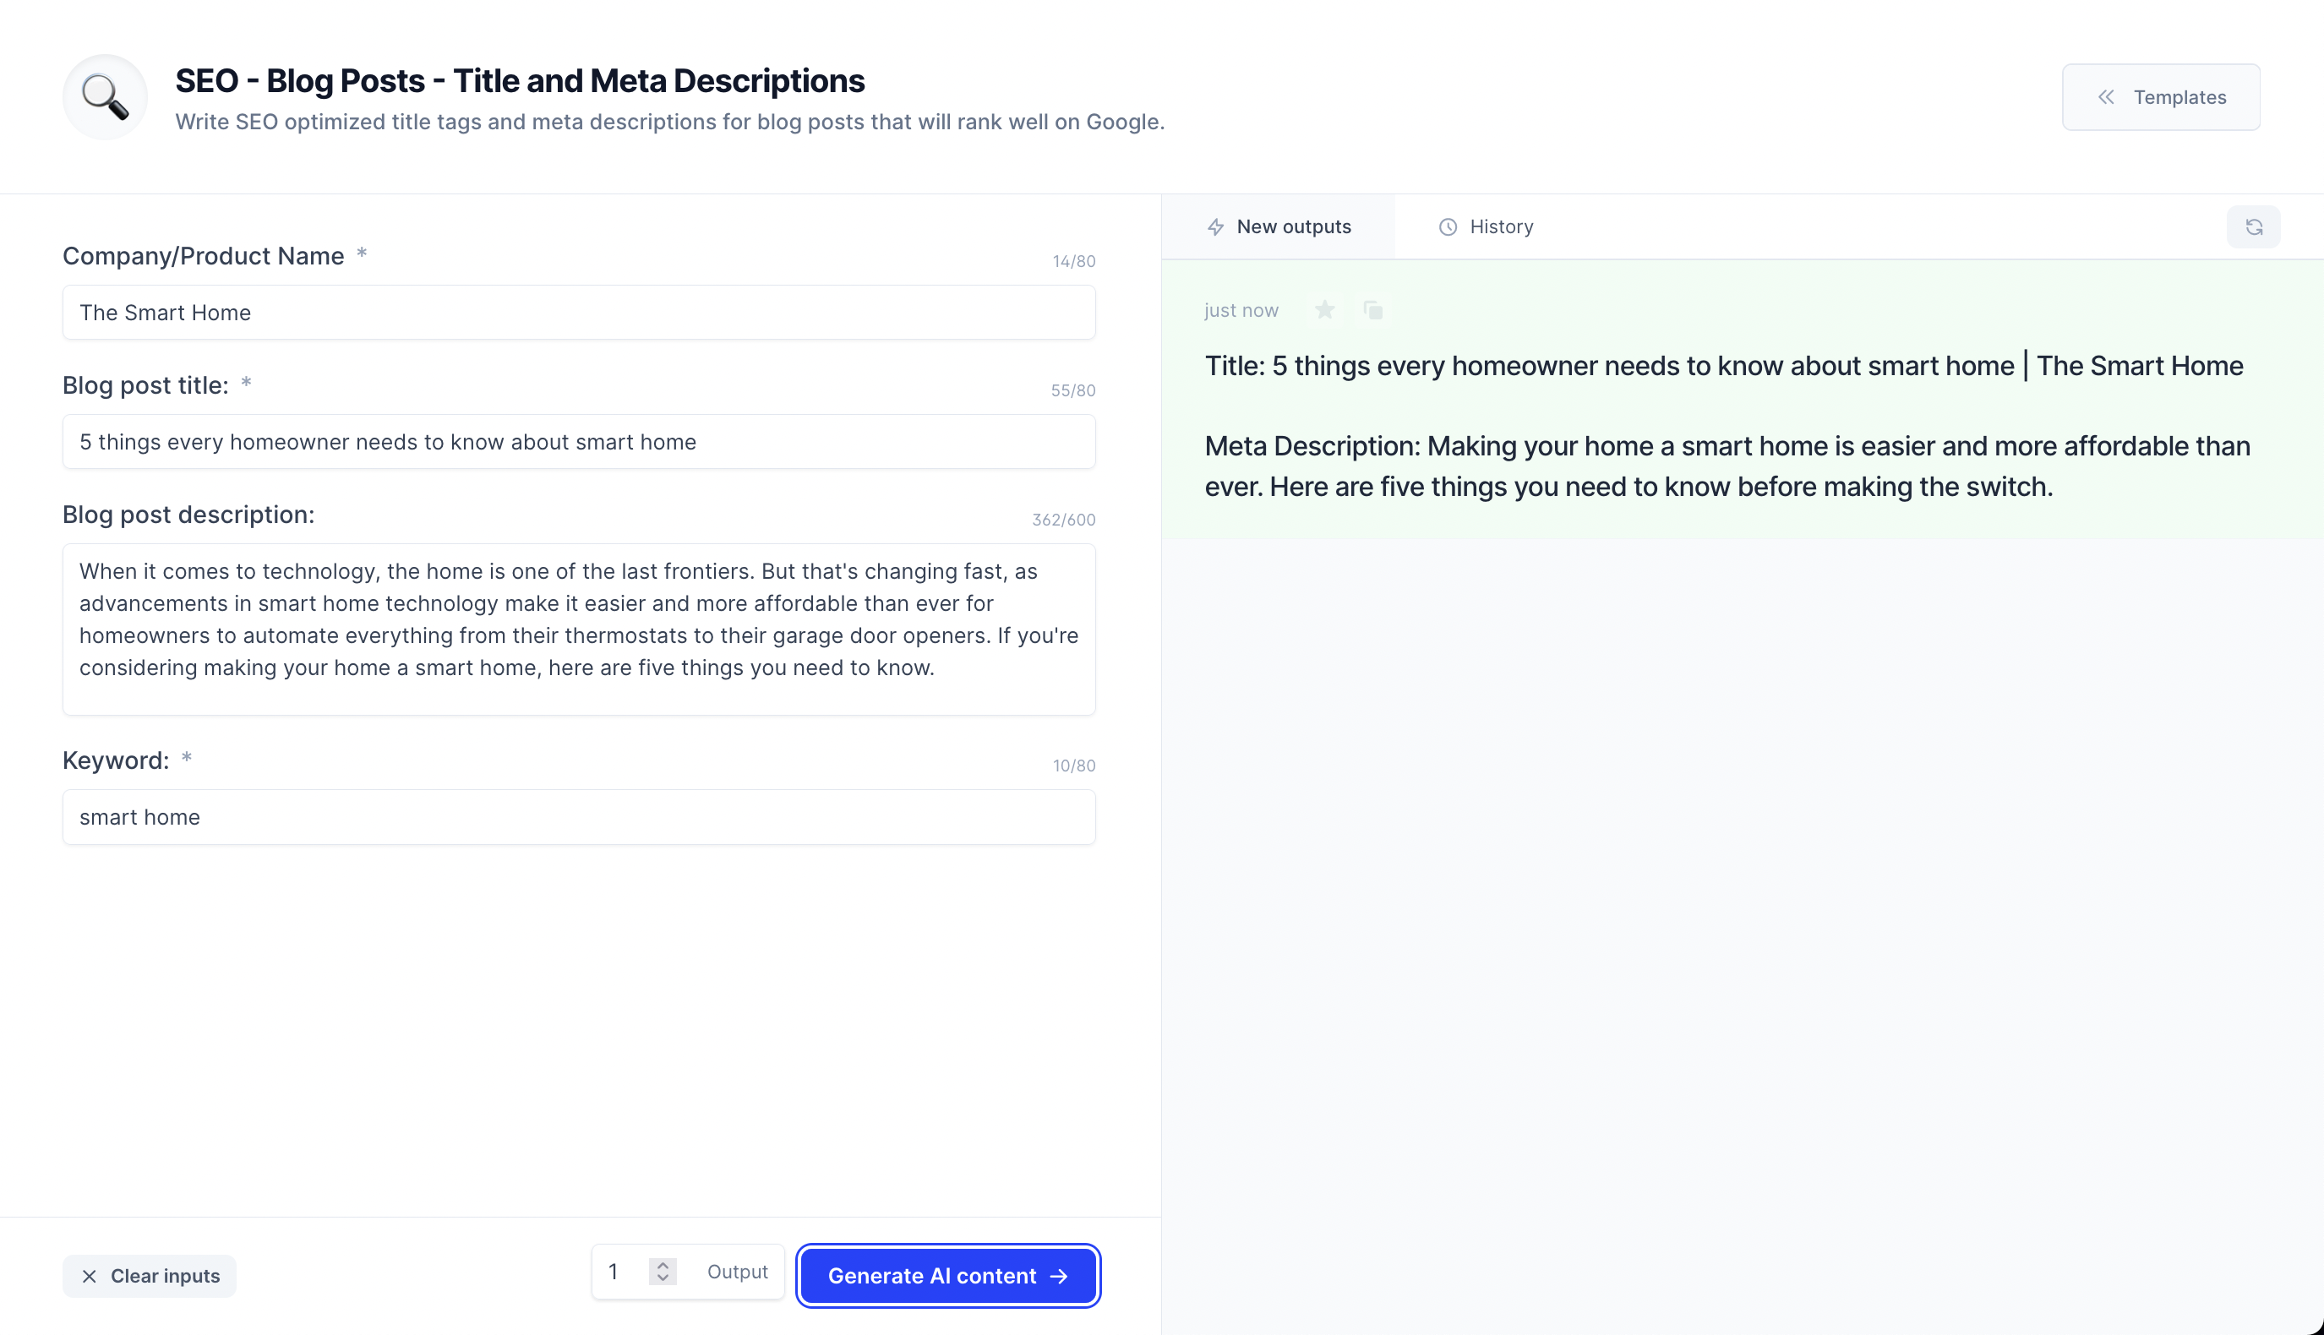Viewport: 2324px width, 1335px height.
Task: Adjust the output count stepper arrows
Action: click(x=663, y=1272)
